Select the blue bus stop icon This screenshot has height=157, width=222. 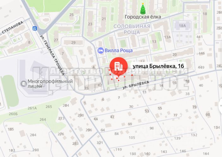34,28
